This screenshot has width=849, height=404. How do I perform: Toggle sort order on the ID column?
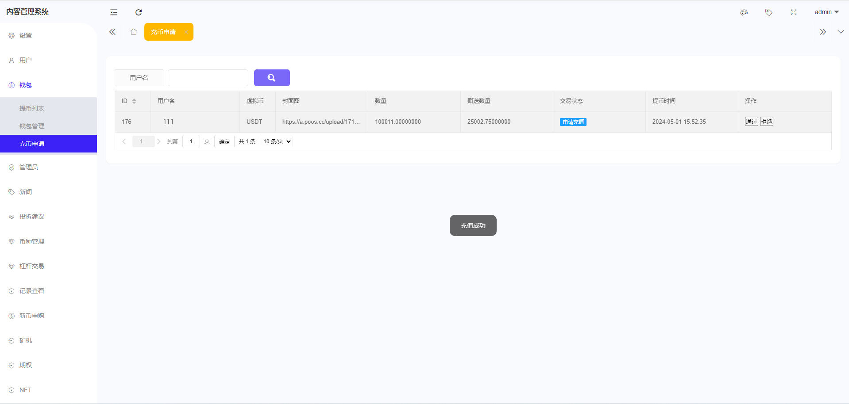tap(134, 101)
